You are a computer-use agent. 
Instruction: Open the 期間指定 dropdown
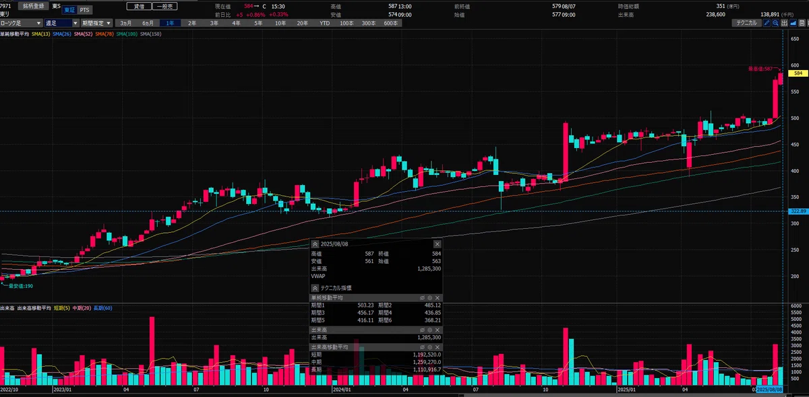point(96,22)
